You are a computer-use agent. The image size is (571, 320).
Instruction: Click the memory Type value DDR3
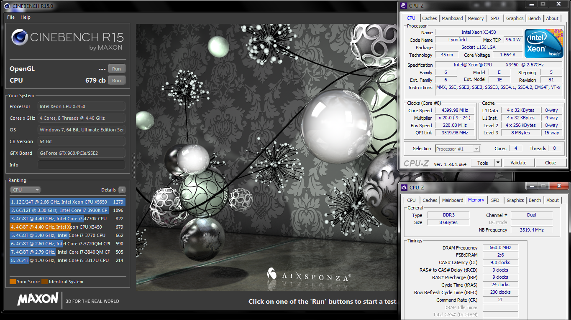tap(448, 215)
